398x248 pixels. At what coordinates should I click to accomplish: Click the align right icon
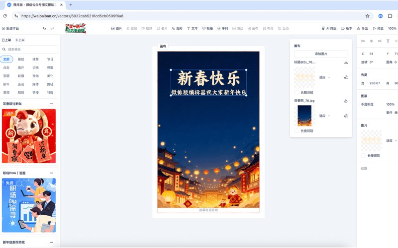[x=380, y=41]
